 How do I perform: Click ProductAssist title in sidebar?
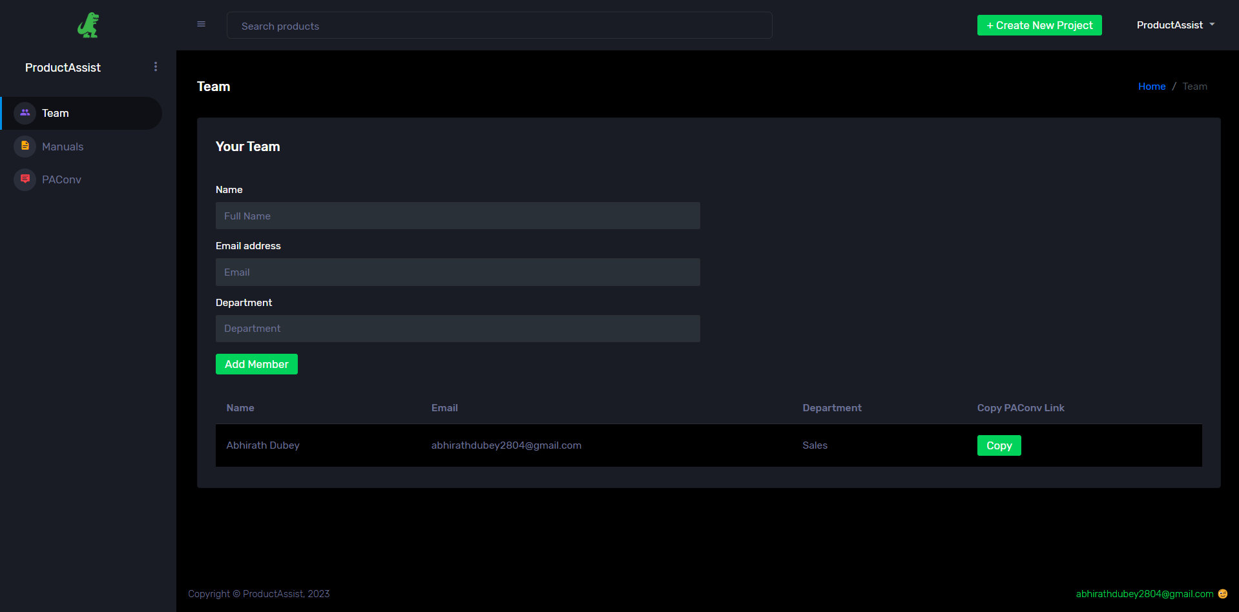[63, 68]
